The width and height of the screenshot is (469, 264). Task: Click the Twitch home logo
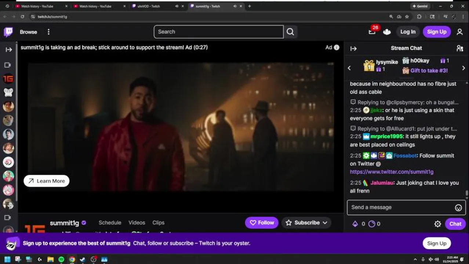[8, 32]
